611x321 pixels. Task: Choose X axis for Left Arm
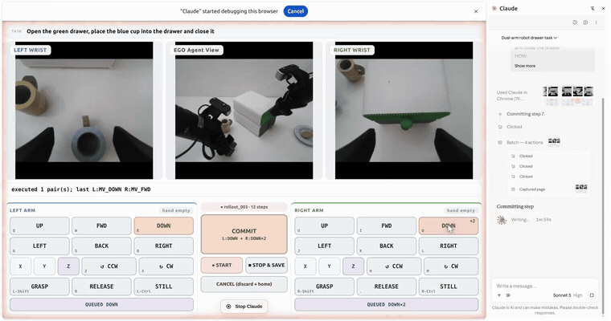tap(20, 266)
